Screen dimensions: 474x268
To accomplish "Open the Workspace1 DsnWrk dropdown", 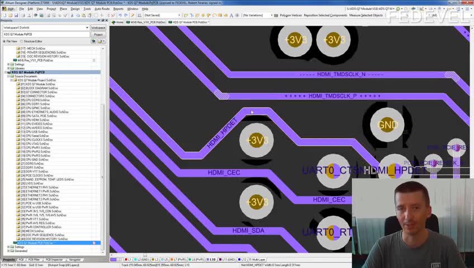I will pyautogui.click(x=87, y=28).
